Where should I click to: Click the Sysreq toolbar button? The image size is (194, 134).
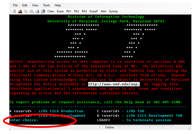[x=113, y=11]
